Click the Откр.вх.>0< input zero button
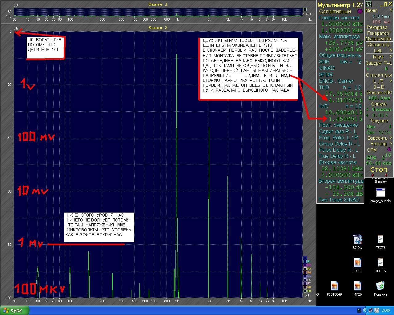This screenshot has height=315, width=394. tap(379, 93)
